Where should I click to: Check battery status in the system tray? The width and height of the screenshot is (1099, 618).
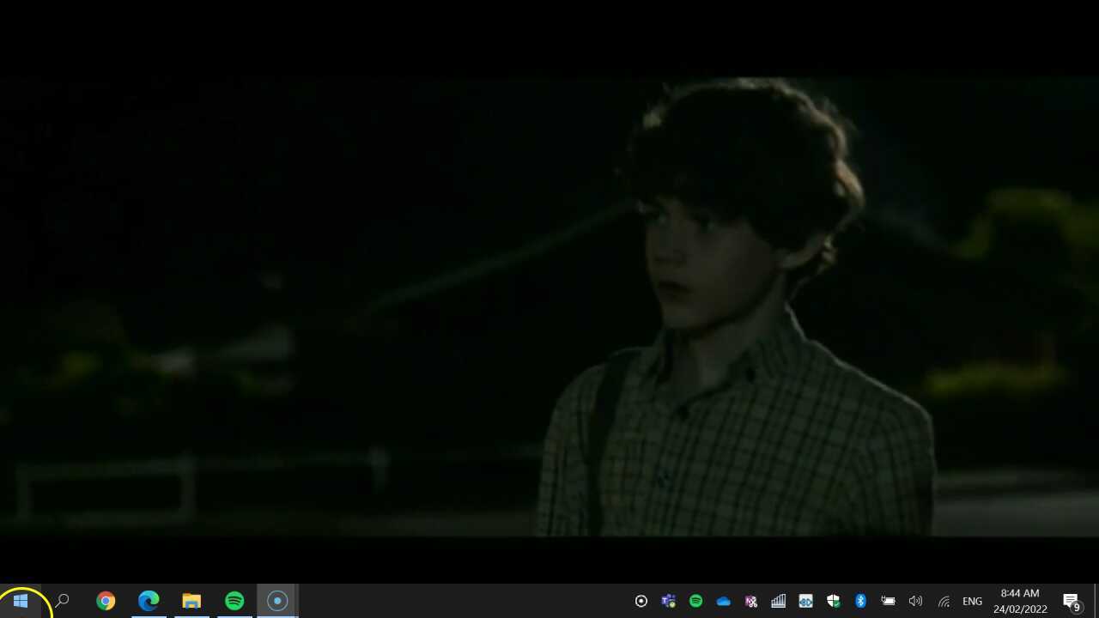click(888, 601)
